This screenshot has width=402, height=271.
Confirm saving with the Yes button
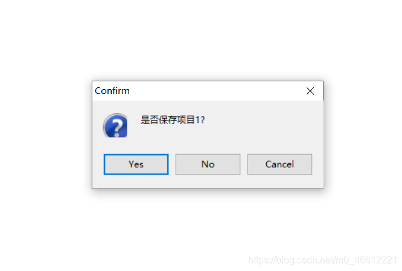coord(136,164)
